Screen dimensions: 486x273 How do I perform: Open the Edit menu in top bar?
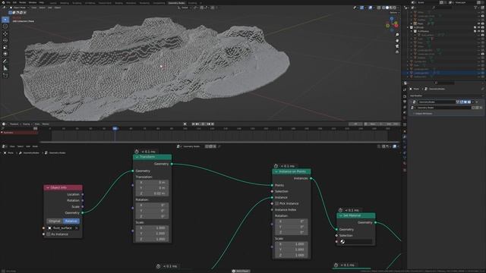click(x=14, y=2)
